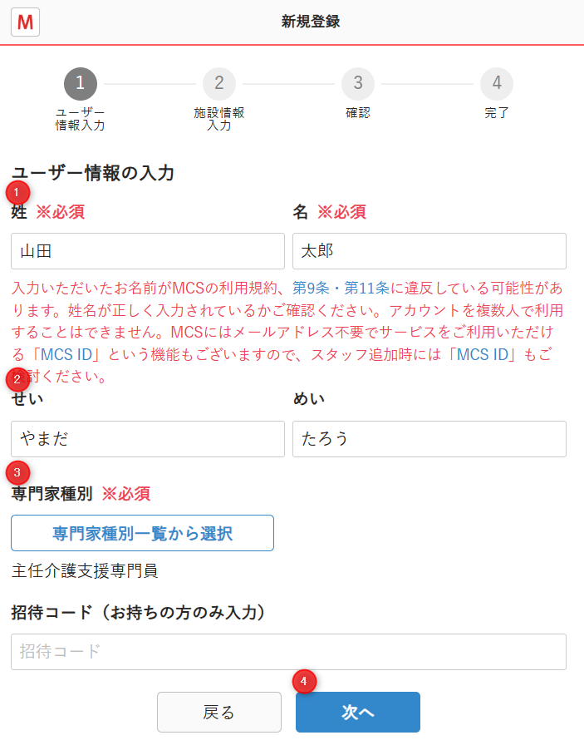584x745 pixels.
Task: Click the 姓 field containing 山田
Action: tap(148, 251)
